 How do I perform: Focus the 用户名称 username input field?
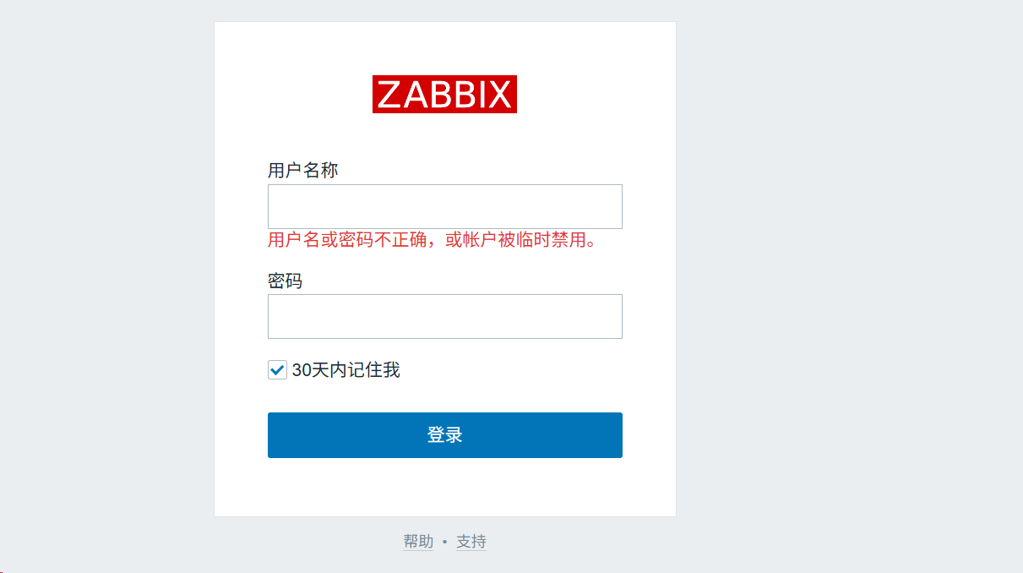click(x=444, y=206)
